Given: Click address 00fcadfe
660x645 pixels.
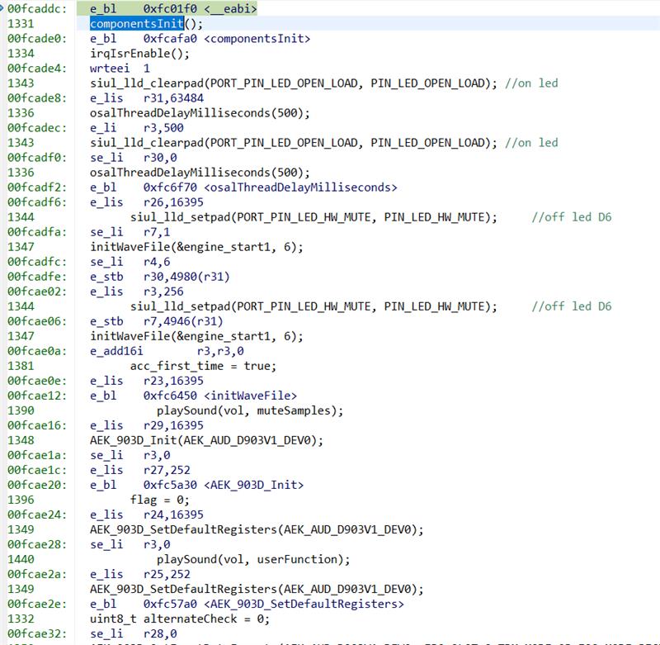Looking at the screenshot, I should point(36,277).
